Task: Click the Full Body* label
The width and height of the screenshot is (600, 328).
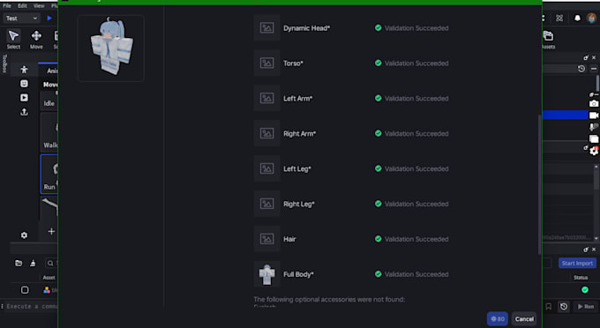Action: [298, 274]
